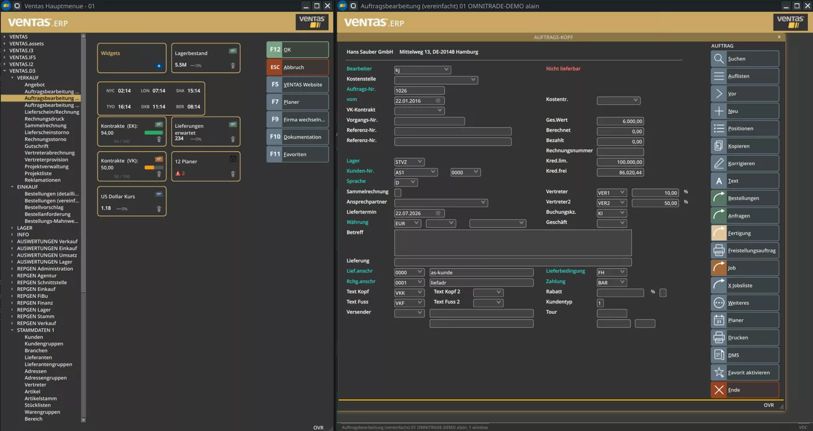The width and height of the screenshot is (813, 431).
Task: Click the ESC Abbruch button
Action: [x=297, y=67]
